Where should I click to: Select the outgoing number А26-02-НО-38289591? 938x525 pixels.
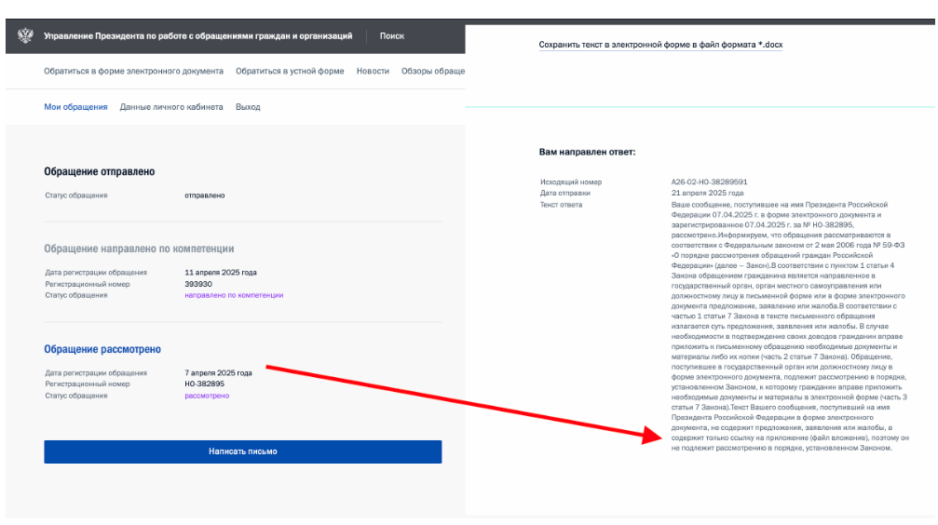tap(709, 182)
